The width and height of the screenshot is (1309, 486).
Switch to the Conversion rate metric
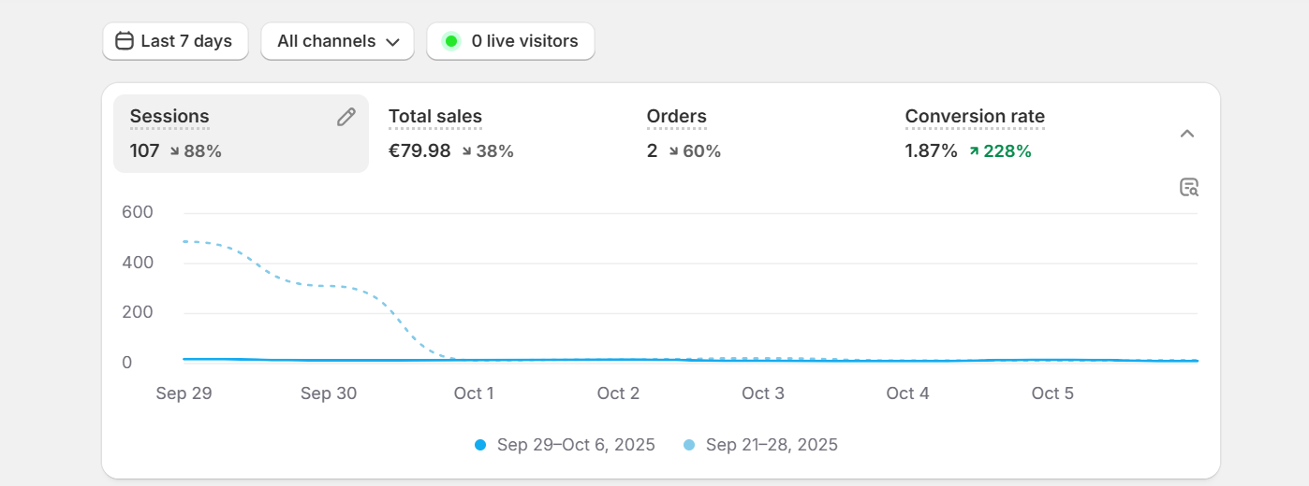click(974, 118)
